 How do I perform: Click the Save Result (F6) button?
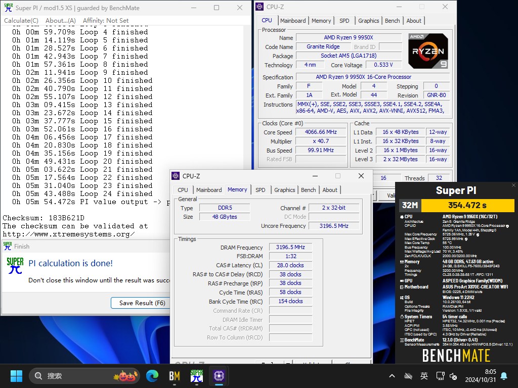point(142,303)
